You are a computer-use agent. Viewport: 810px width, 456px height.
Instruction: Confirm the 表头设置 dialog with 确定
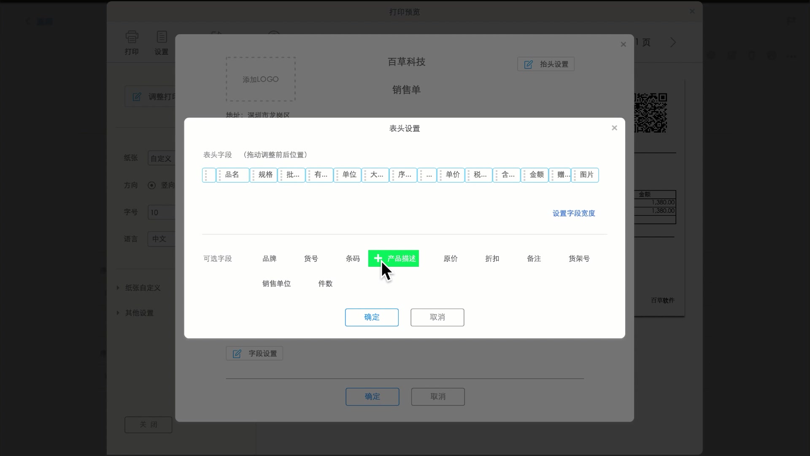(372, 317)
